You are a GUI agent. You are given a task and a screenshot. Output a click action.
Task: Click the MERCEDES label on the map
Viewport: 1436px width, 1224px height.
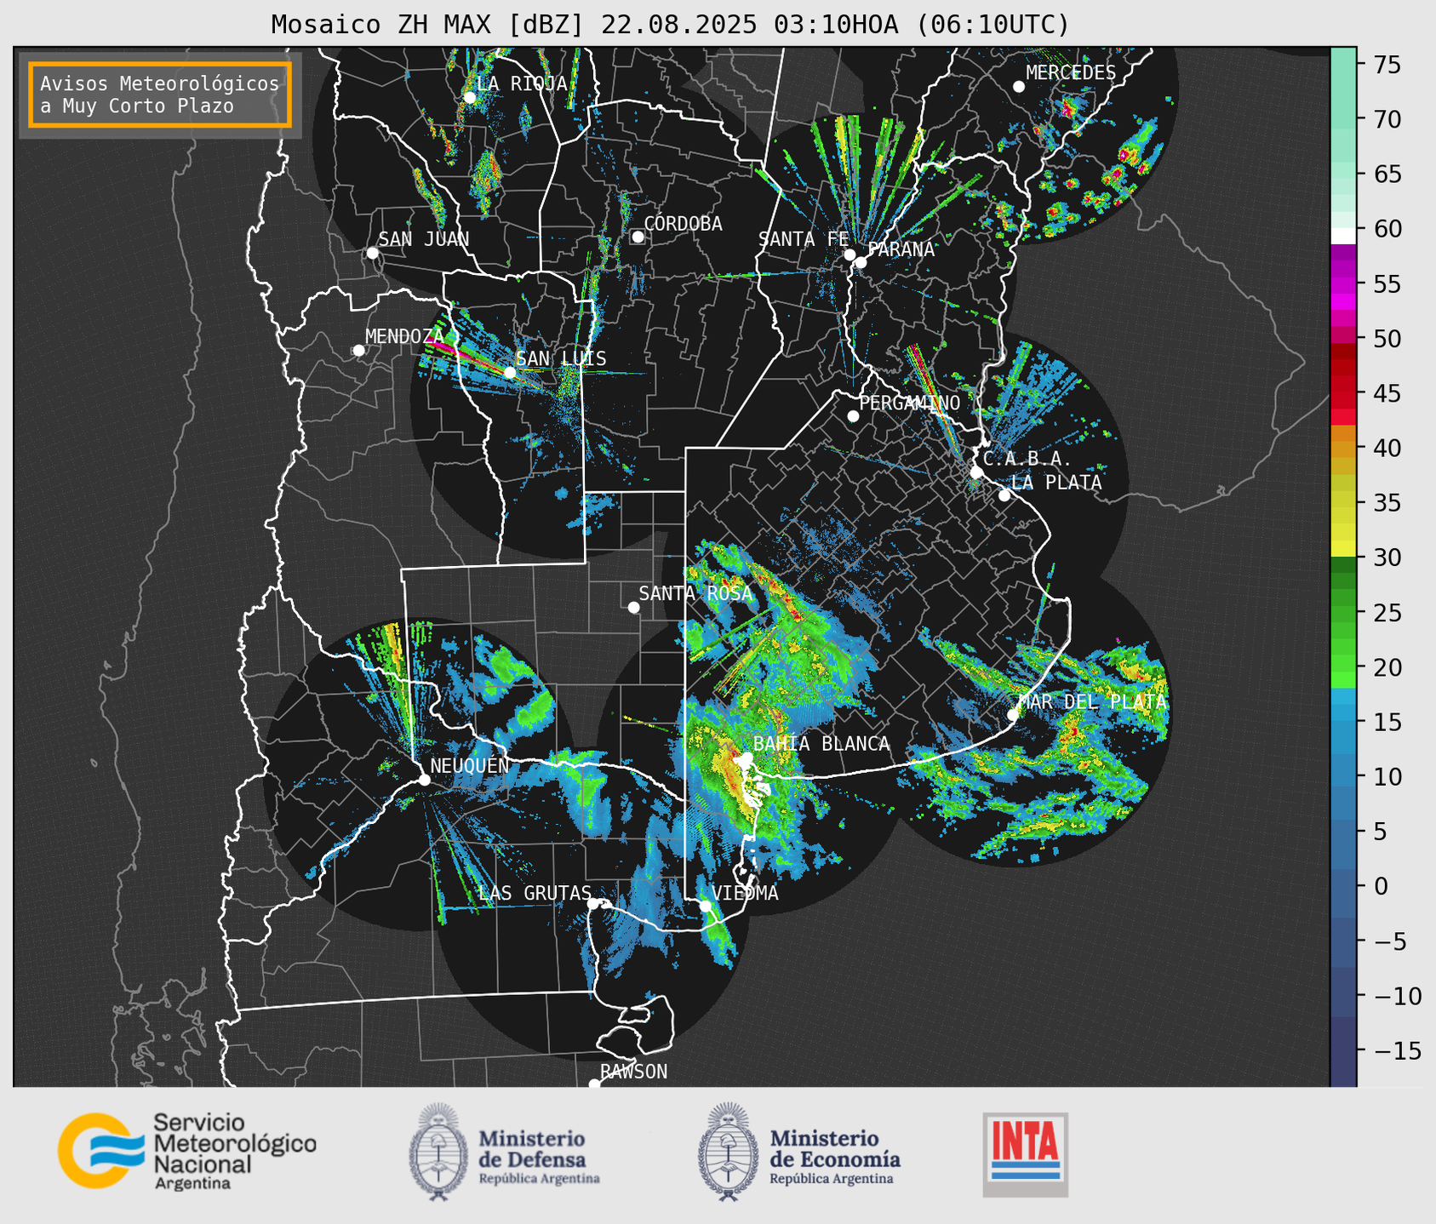[1071, 72]
